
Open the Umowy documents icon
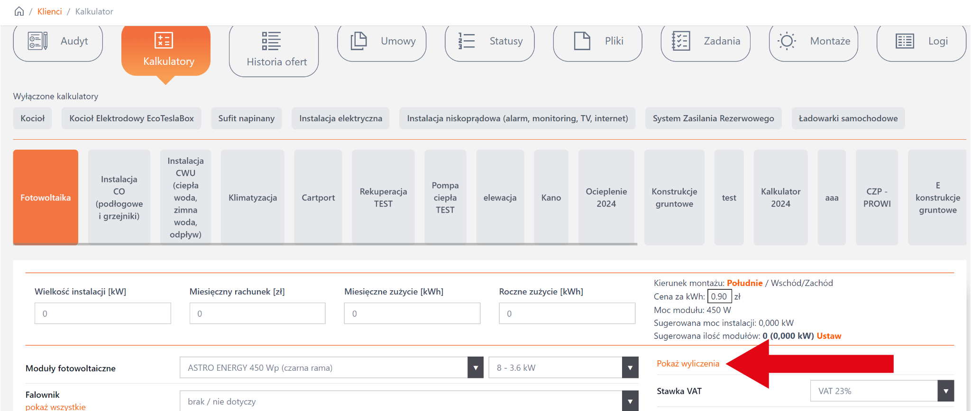pyautogui.click(x=359, y=41)
